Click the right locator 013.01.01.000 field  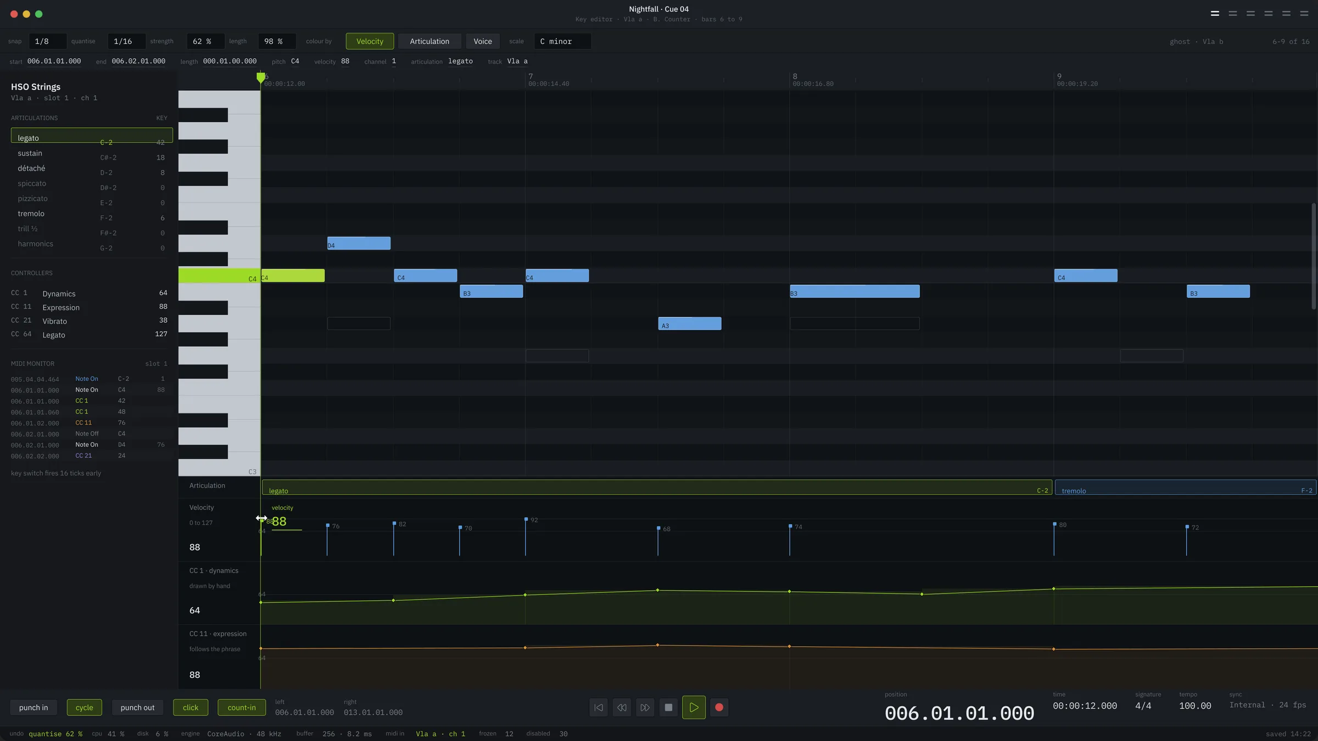373,712
